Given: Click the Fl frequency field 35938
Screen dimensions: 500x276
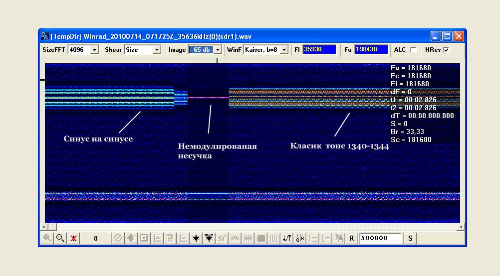Looking at the screenshot, I should [319, 50].
